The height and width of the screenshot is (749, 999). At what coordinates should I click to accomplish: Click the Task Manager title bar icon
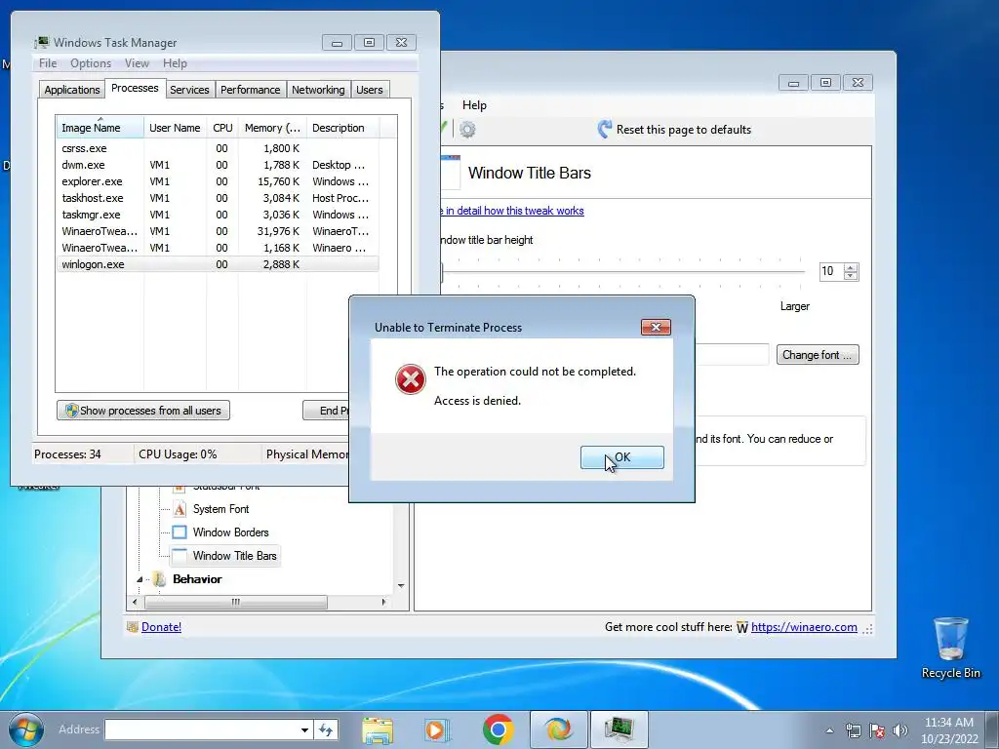click(41, 43)
